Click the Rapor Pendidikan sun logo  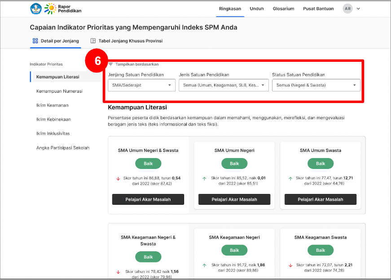tap(51, 9)
